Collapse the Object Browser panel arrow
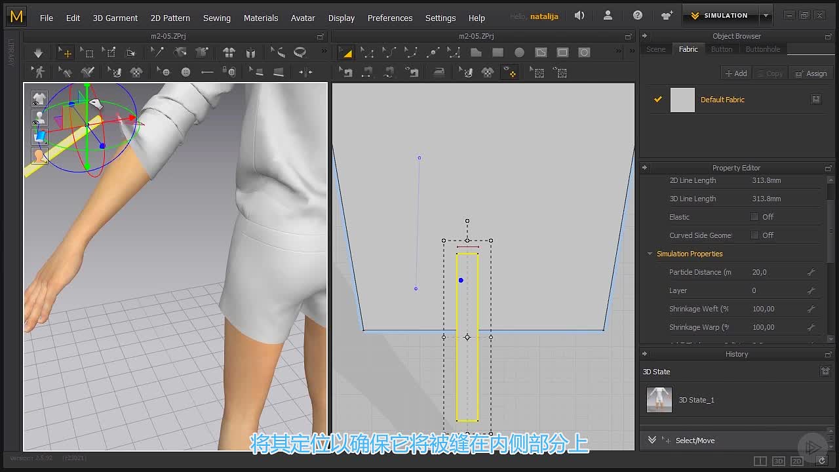The width and height of the screenshot is (839, 472). coord(644,36)
